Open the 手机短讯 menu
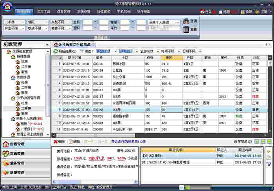The width and height of the screenshot is (274, 191). pyautogui.click(x=124, y=12)
